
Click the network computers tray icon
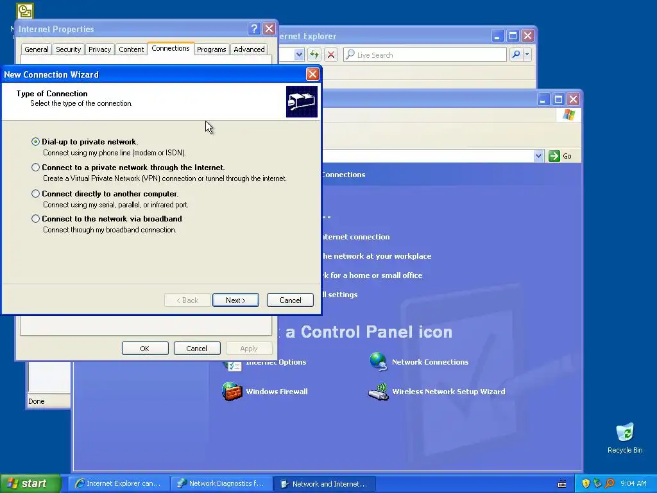598,483
